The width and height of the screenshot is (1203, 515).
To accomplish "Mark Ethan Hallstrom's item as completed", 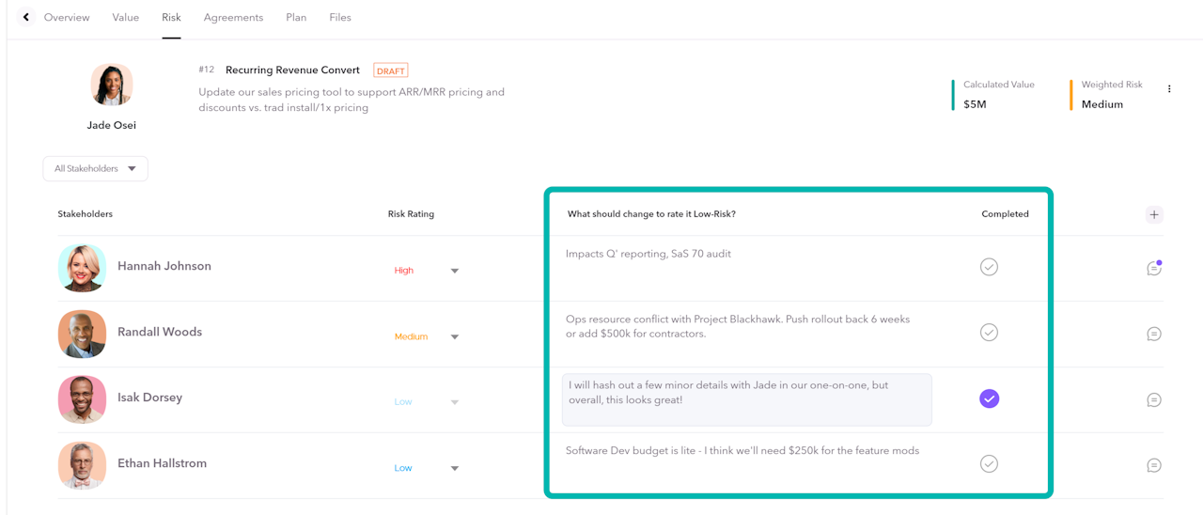I will coord(989,463).
